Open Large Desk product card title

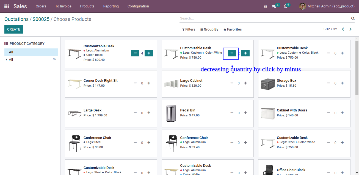pos(93,110)
